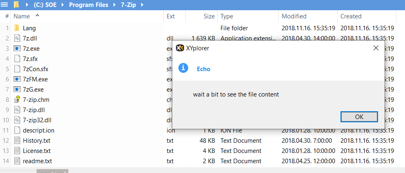
Task: Sort files by Name column header
Action: coord(22,16)
